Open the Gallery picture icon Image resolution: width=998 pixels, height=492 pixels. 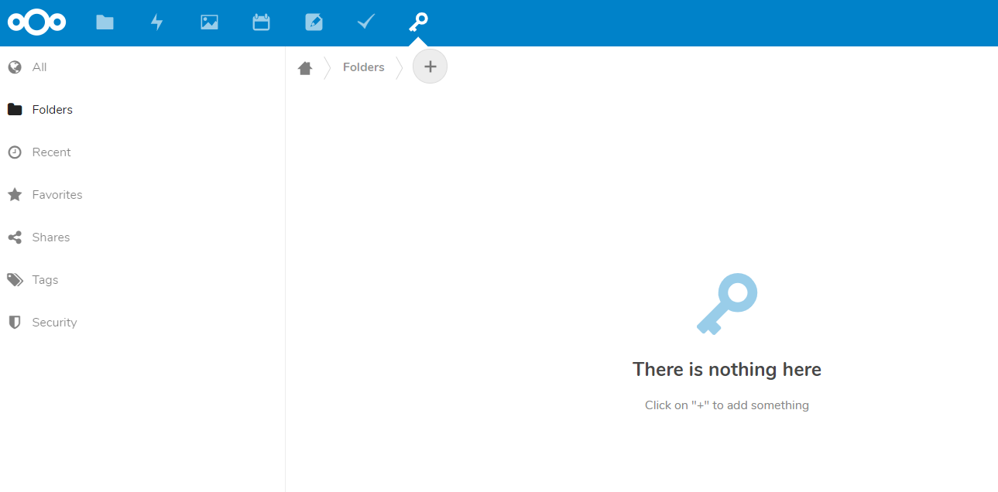click(x=209, y=22)
